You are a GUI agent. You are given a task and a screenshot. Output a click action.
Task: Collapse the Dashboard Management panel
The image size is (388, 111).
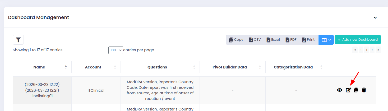pyautogui.click(x=375, y=18)
